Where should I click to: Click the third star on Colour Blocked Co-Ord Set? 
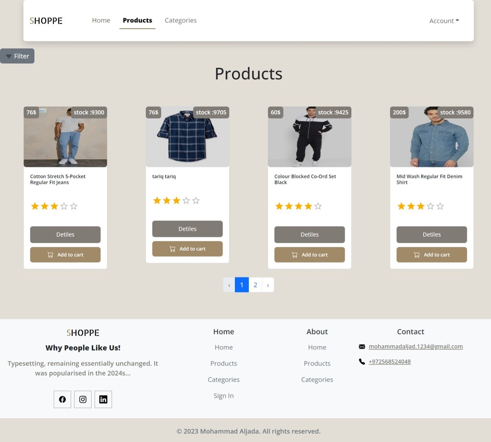pos(298,206)
